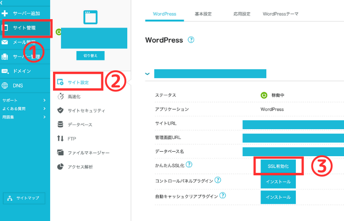This screenshot has width=344, height=221.
Task: Click the アプリケーション value WordPress
Action: pos(272,109)
